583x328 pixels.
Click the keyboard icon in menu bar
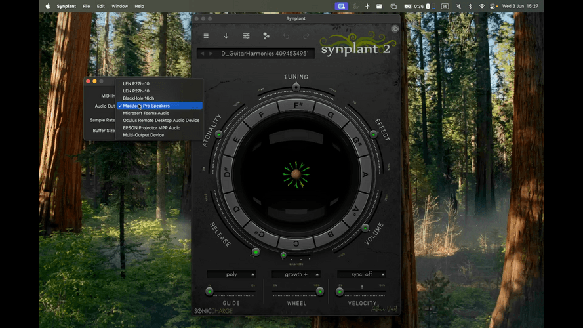point(379,6)
